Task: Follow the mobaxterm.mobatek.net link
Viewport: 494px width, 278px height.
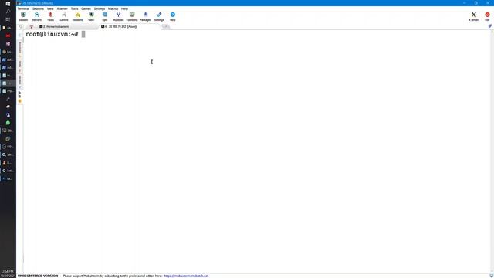Action: (x=186, y=276)
